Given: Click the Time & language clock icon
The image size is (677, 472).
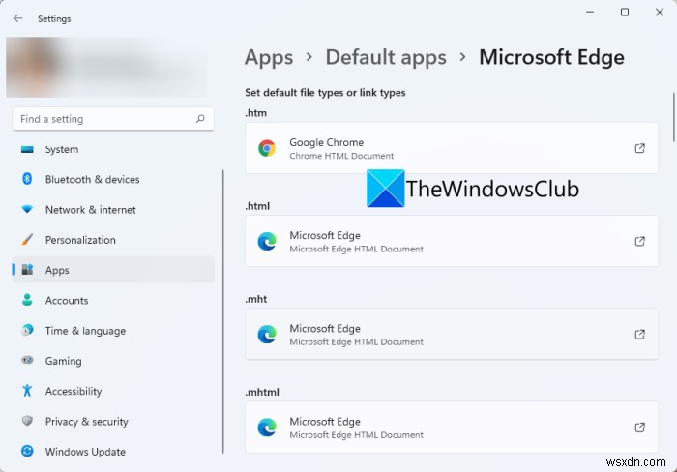Looking at the screenshot, I should pyautogui.click(x=27, y=330).
